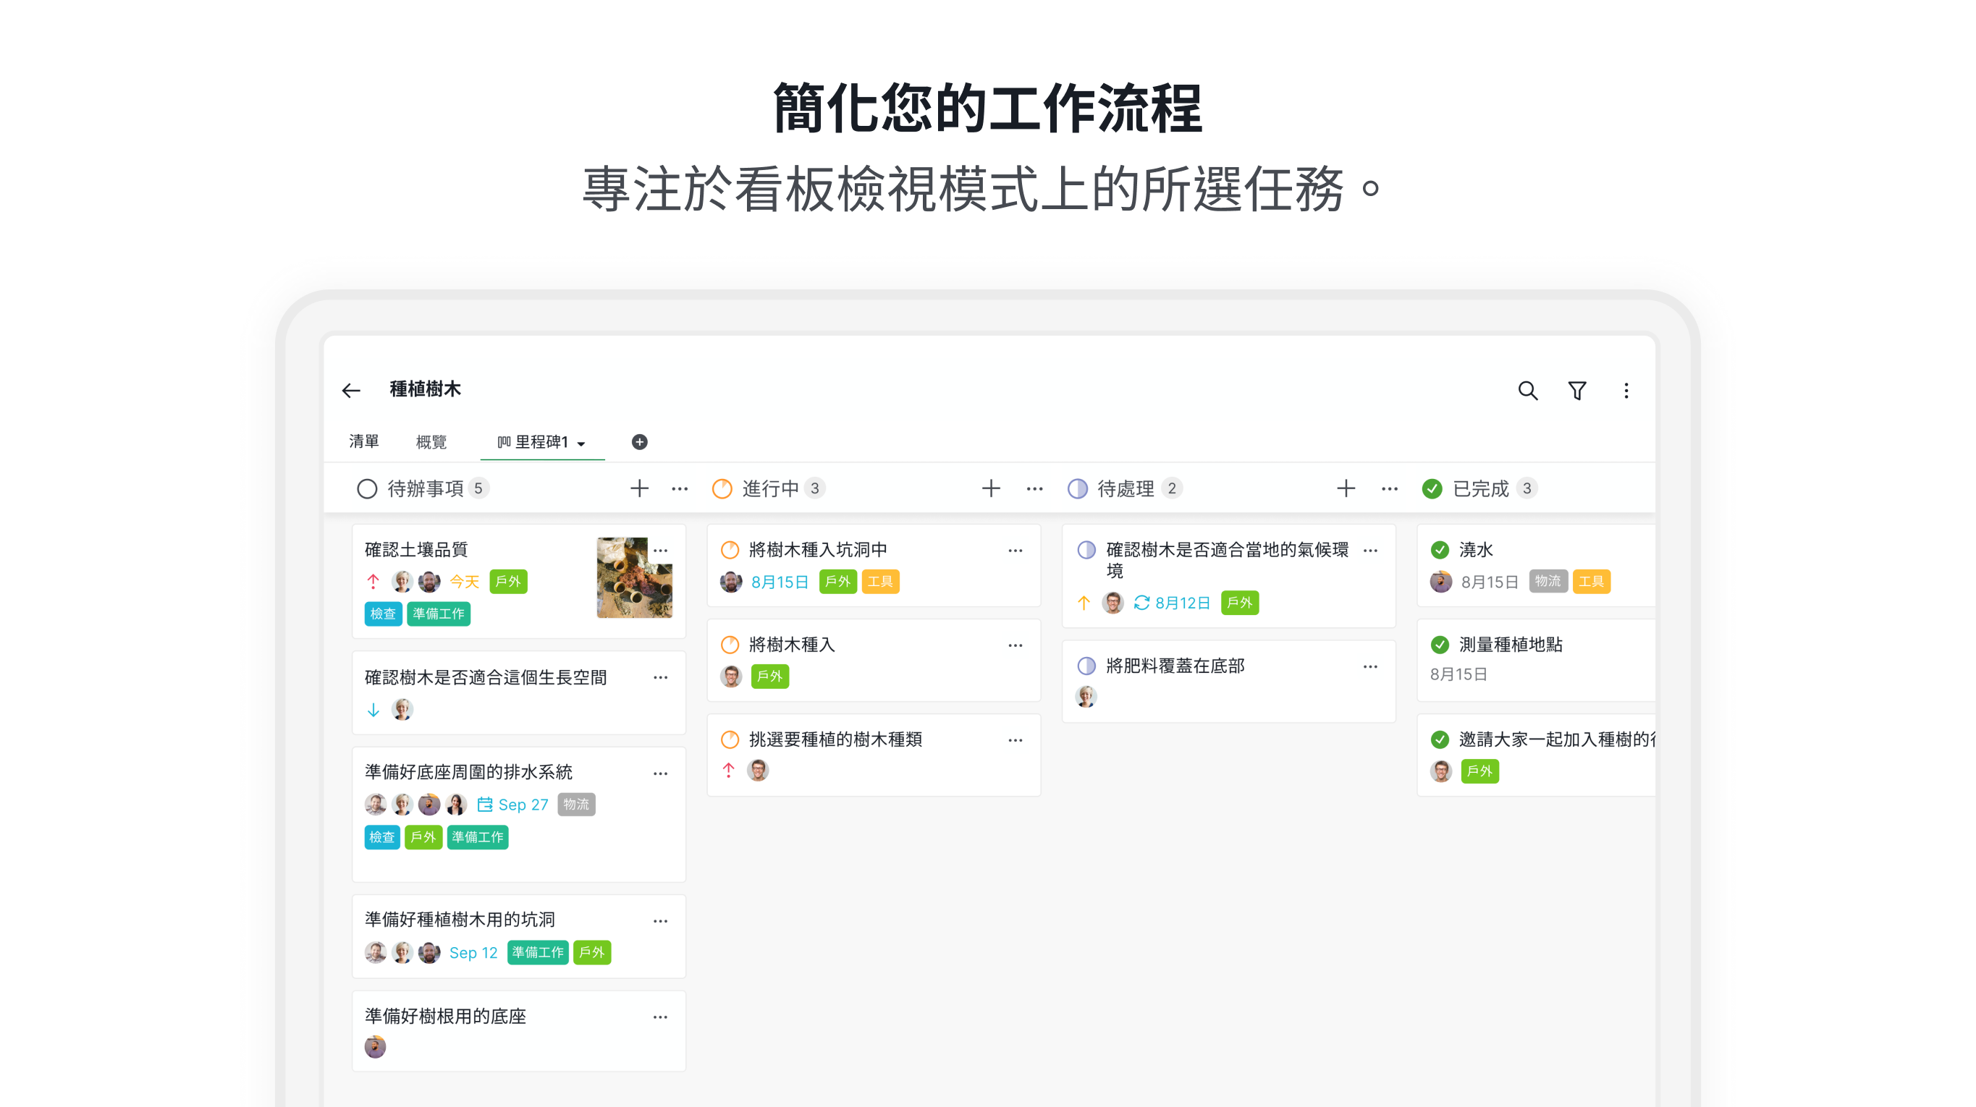Open more options on 準備好底座周圍的排水系統 card
This screenshot has height=1107, width=1976.
(660, 773)
